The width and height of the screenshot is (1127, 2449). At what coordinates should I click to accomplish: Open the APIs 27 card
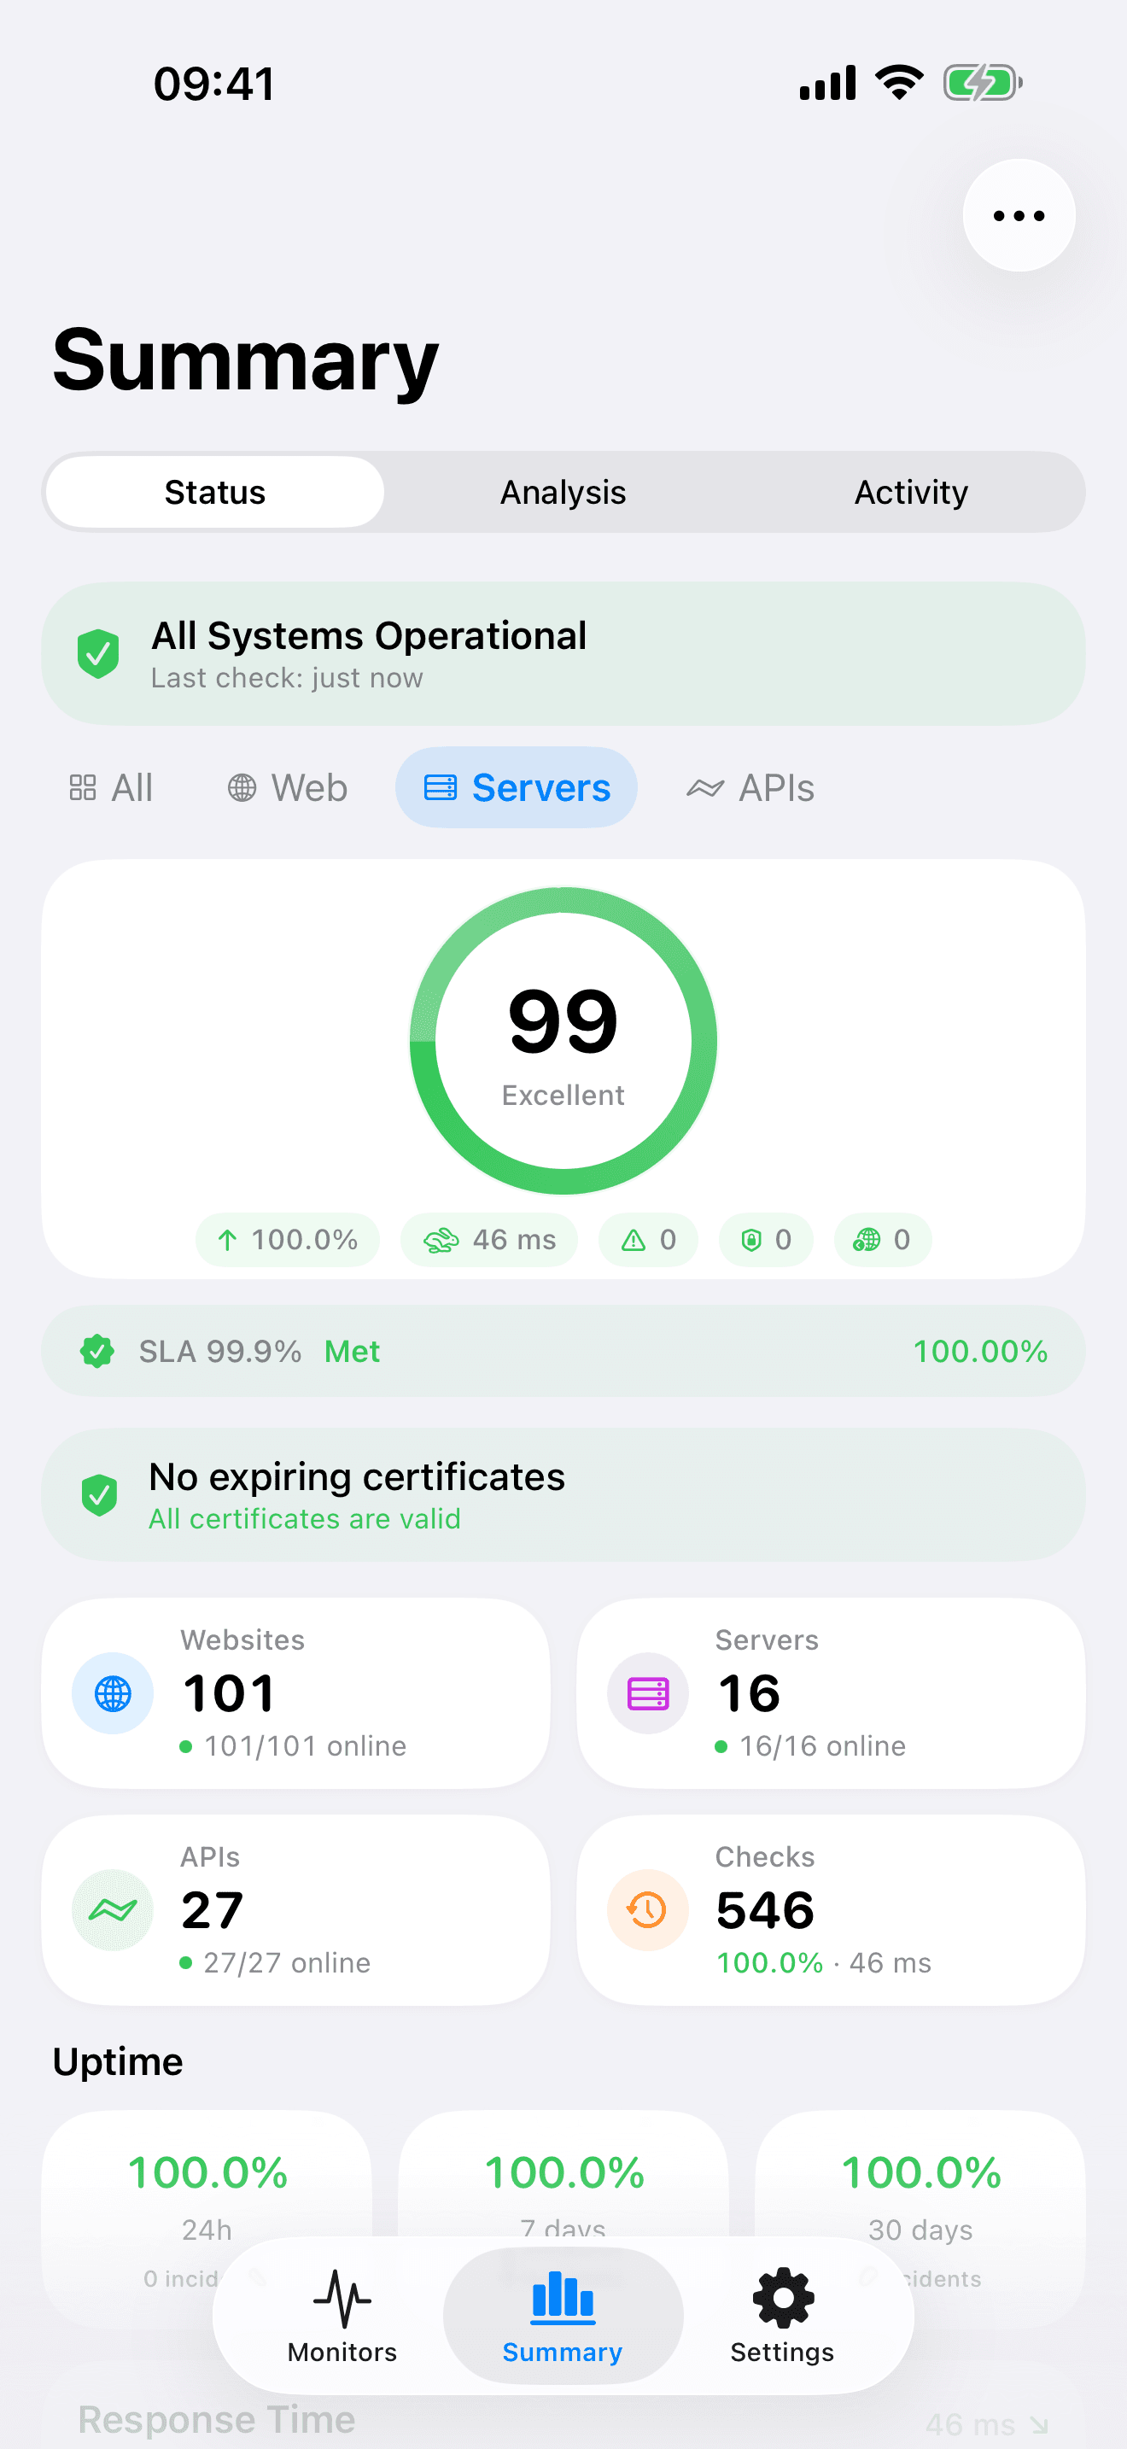295,1910
